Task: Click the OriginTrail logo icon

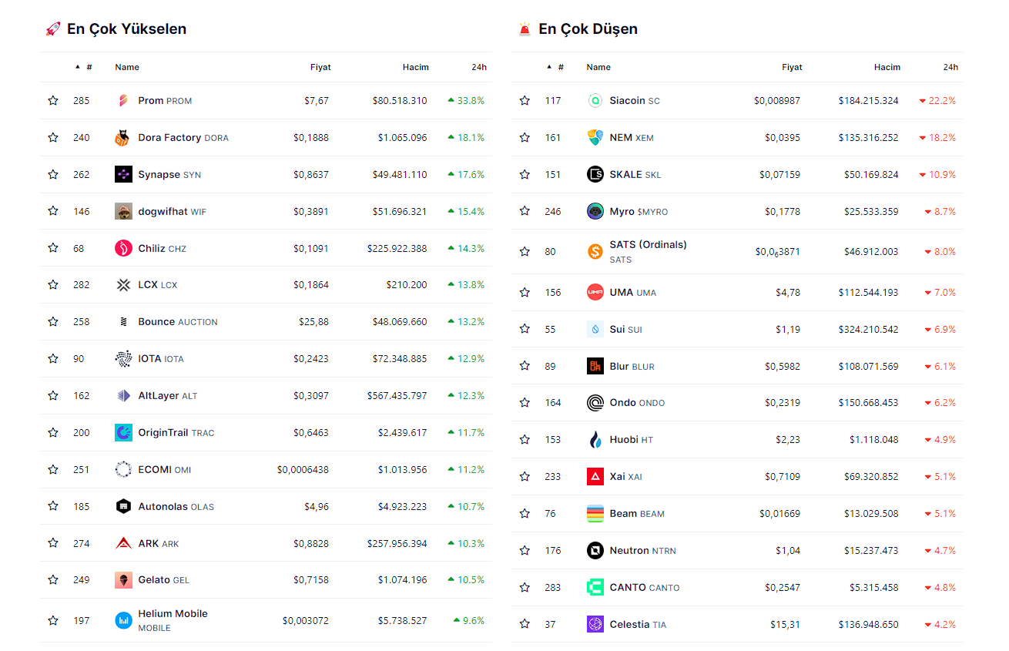Action: [x=123, y=433]
